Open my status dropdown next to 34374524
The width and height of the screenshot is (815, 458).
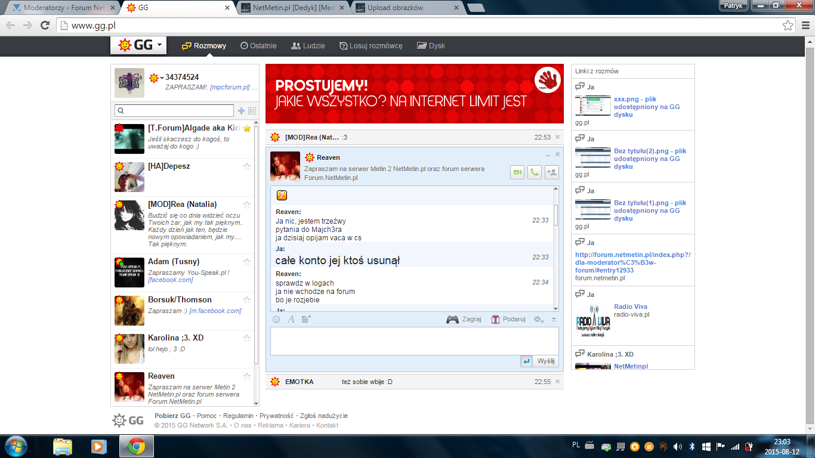[156, 78]
